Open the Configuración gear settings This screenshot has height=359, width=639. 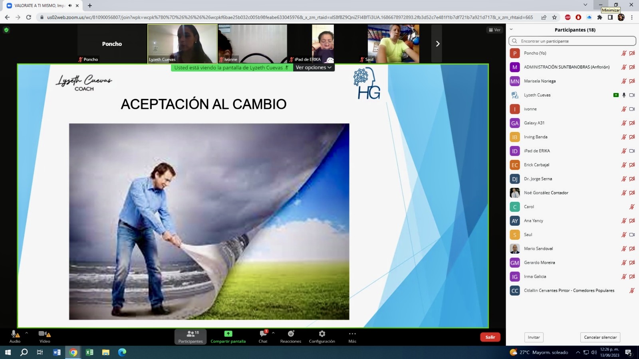(x=322, y=336)
